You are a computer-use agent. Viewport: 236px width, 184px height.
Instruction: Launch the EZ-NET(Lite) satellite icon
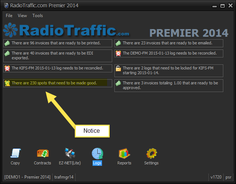pos(70,153)
